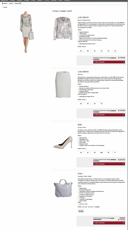The width and height of the screenshot is (128, 230).
Task: Click the back arrow labeled zurück
Action: pos(5,7)
